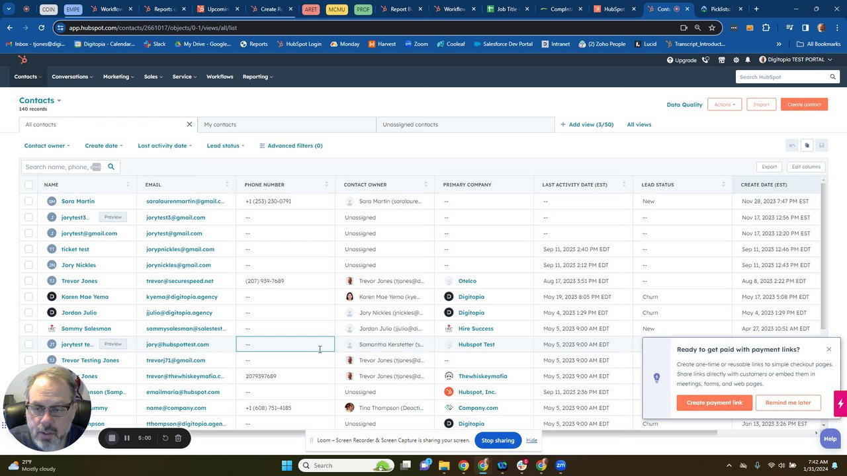Restart the Loom recording
847x476 pixels.
(165, 438)
